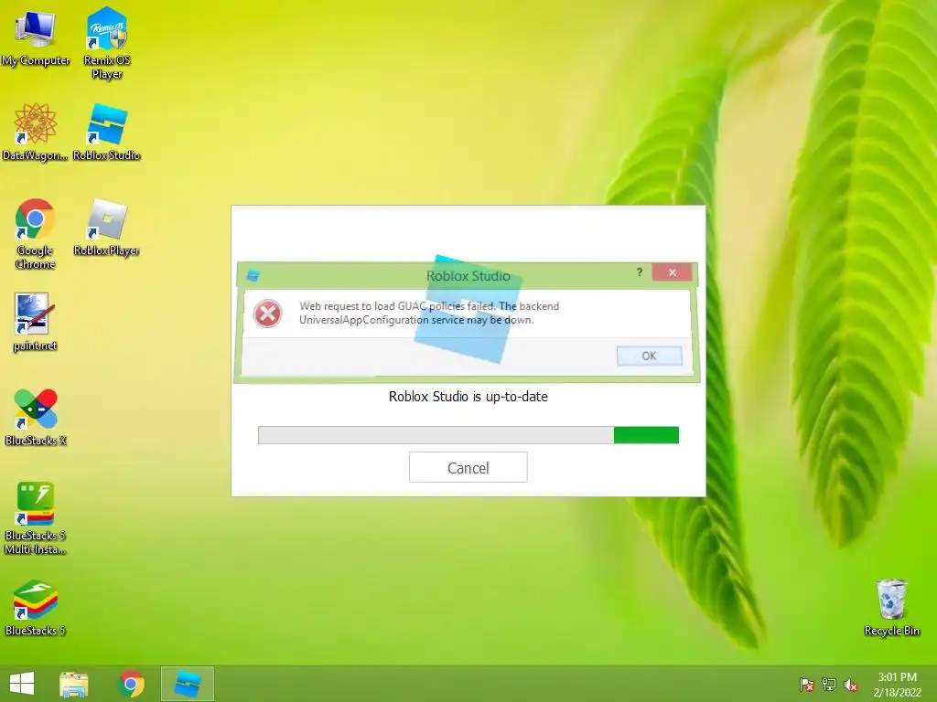Click the muted volume tray icon
This screenshot has width=937, height=702.
[x=851, y=685]
